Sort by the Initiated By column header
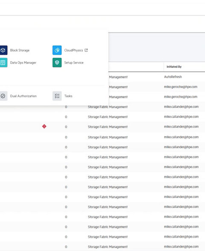 point(174,67)
